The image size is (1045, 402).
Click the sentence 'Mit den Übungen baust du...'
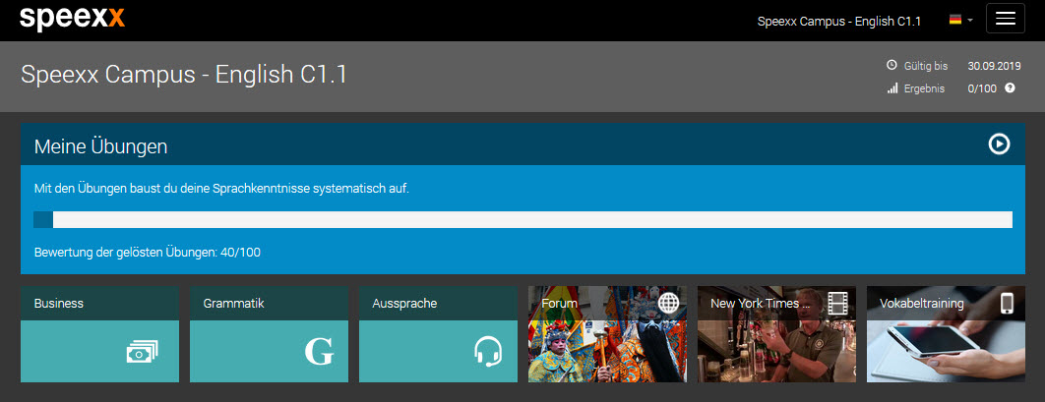[221, 189]
